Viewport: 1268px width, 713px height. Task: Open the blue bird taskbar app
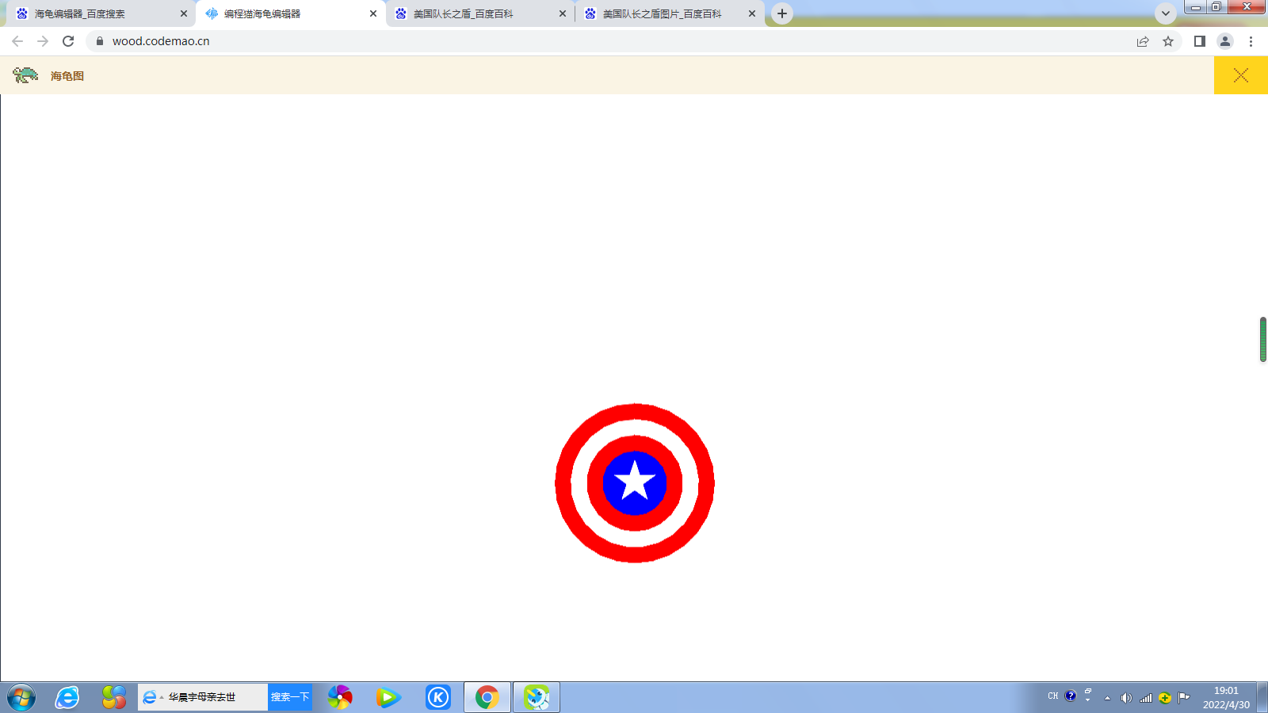[537, 697]
